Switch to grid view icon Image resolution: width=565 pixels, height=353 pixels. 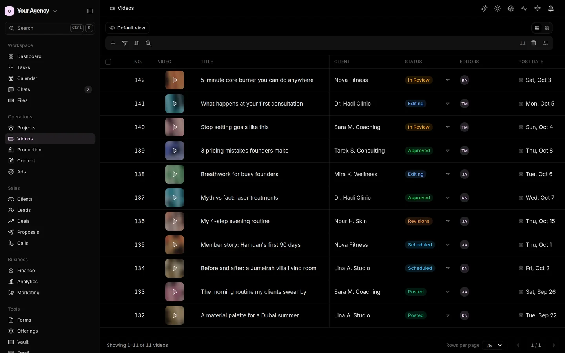[547, 28]
